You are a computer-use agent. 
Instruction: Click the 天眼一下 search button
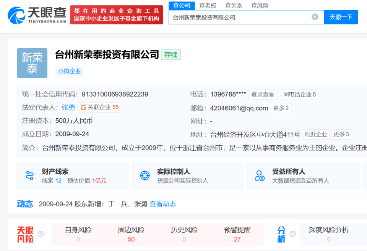tap(341, 17)
